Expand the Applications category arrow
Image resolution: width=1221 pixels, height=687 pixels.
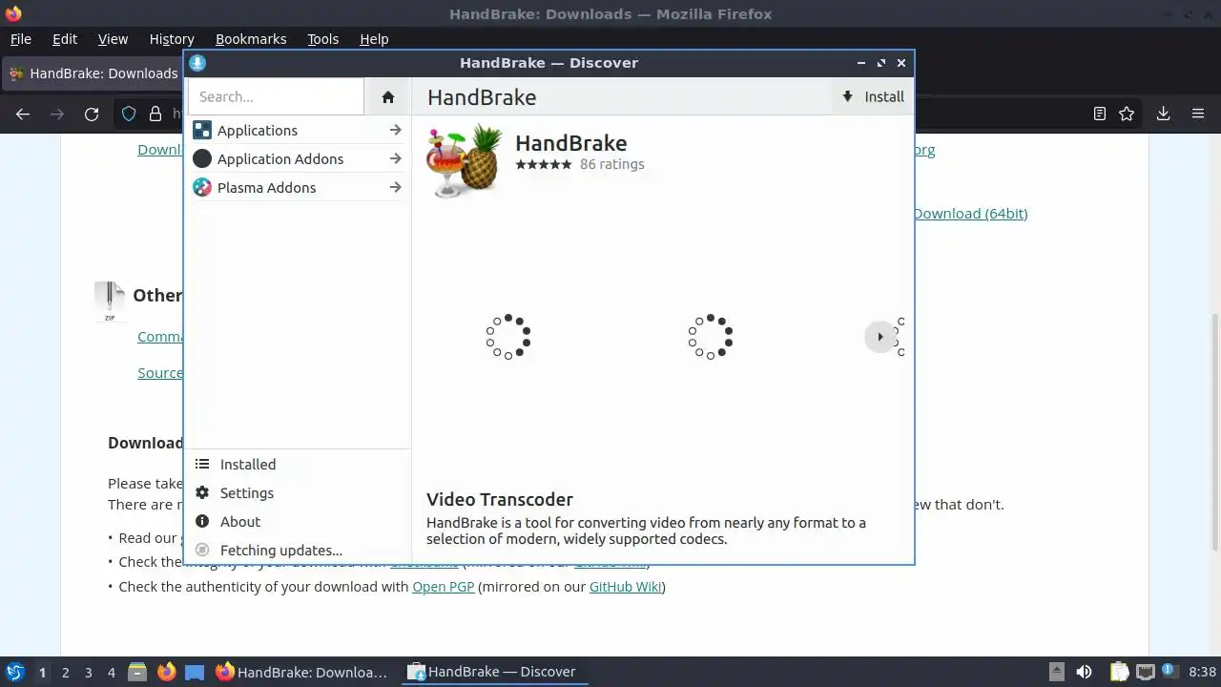point(395,131)
